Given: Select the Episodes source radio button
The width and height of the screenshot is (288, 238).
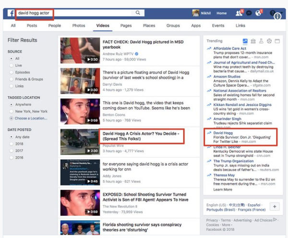Looking at the screenshot, I should [12, 72].
